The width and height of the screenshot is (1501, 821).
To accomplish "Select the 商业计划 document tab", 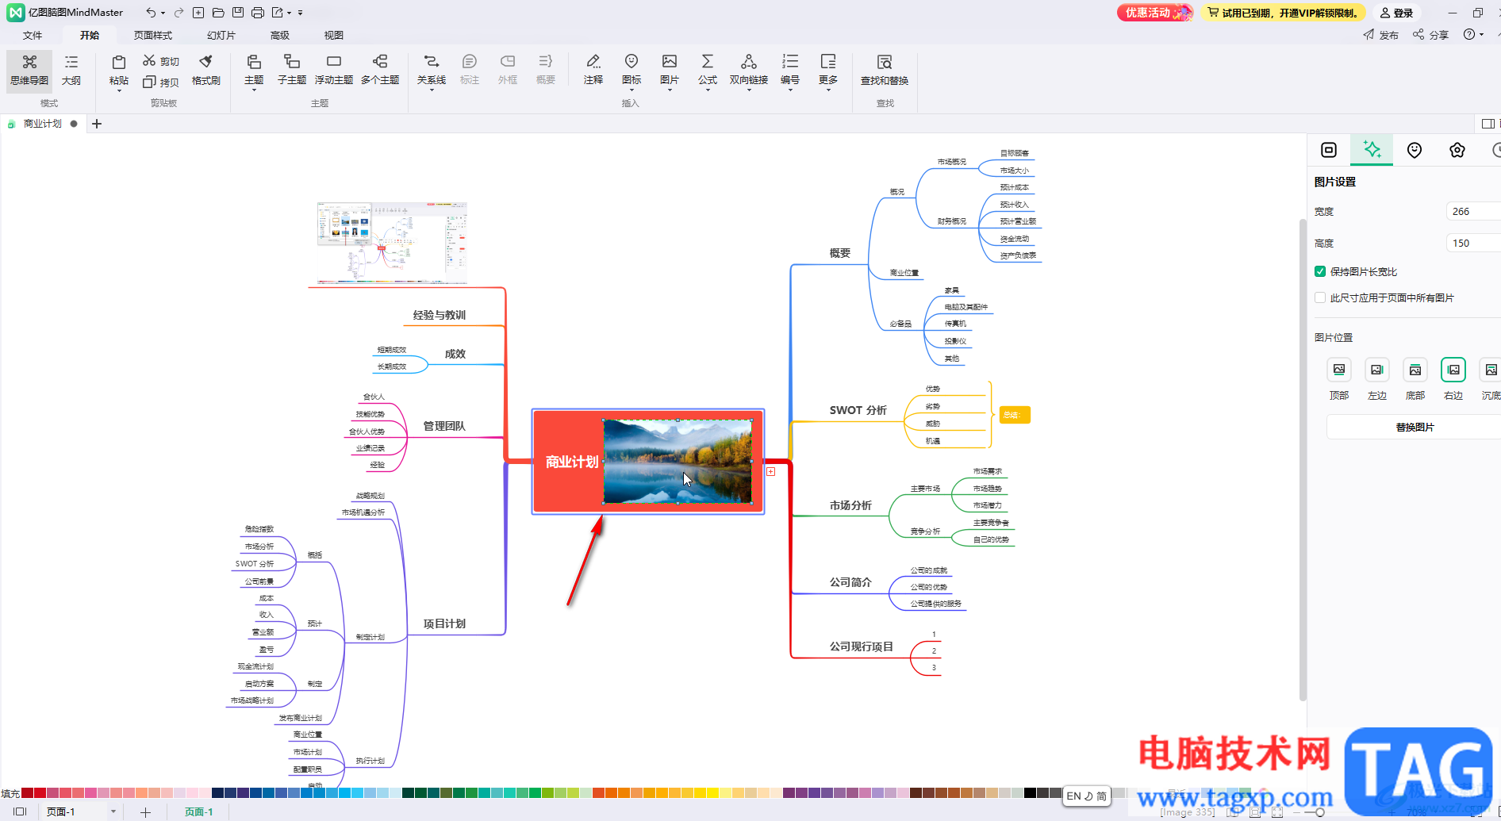I will click(43, 124).
